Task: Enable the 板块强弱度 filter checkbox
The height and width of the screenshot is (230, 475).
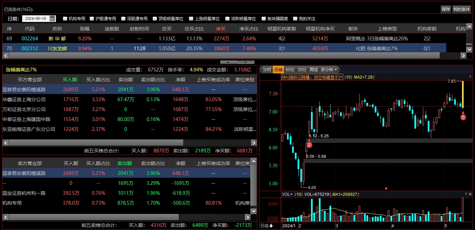Action: (x=264, y=19)
